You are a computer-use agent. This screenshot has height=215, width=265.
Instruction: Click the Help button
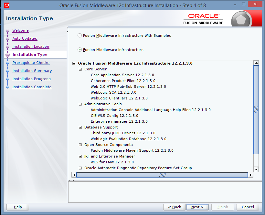click(18, 207)
